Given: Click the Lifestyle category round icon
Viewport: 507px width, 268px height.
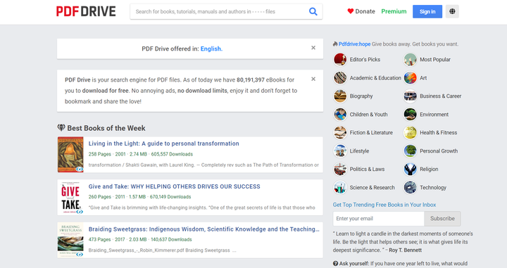Looking at the screenshot, I should point(340,151).
